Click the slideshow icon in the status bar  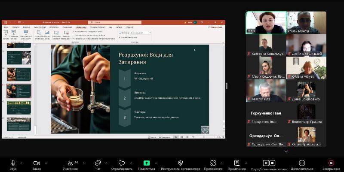pyautogui.click(x=193, y=137)
